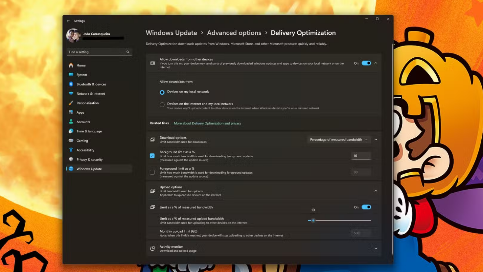
Task: Click Foreground limit value field showing 90
Action: tap(361, 172)
